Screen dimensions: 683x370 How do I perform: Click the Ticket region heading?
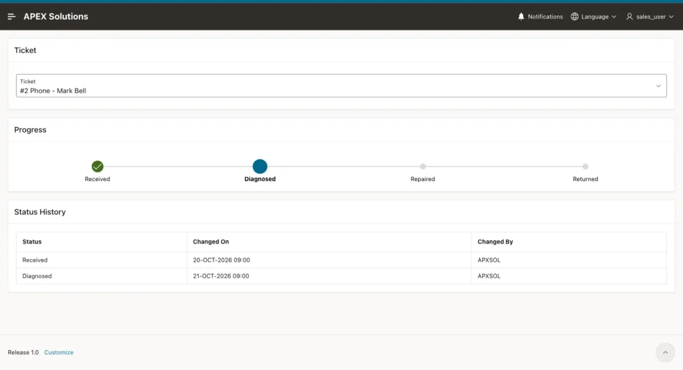pos(25,50)
